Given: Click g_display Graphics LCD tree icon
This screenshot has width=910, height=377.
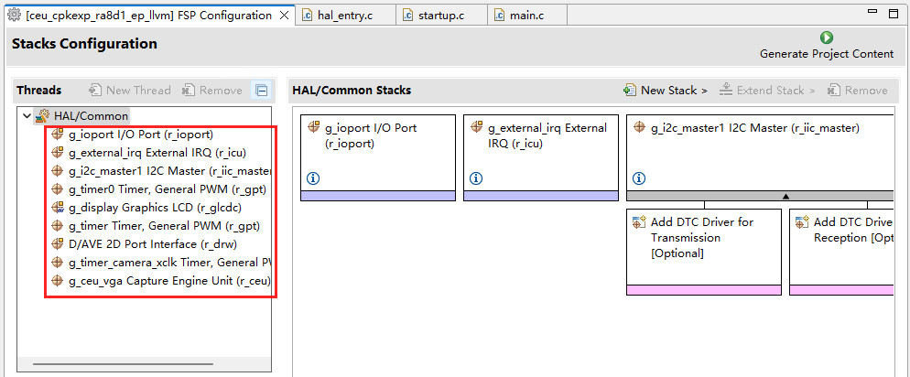Looking at the screenshot, I should [57, 207].
